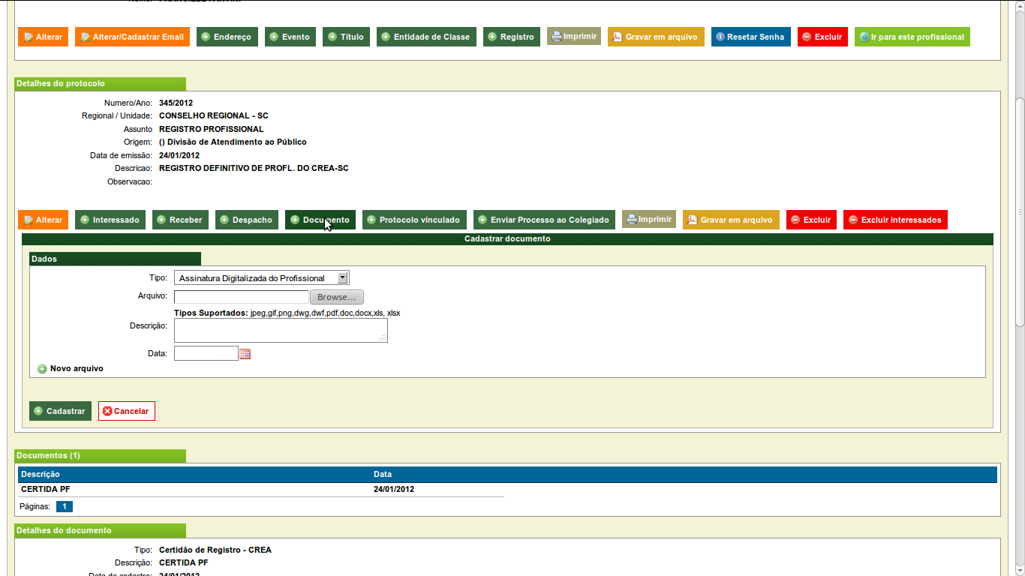Click protocol number 345/2012
Screen dimensions: 1025x576
point(176,103)
